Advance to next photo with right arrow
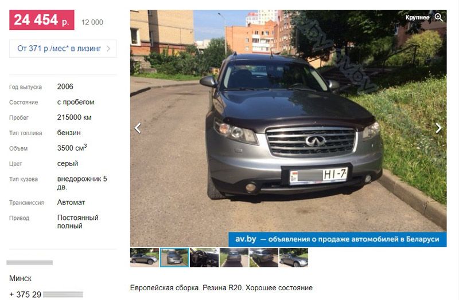 tap(438, 128)
